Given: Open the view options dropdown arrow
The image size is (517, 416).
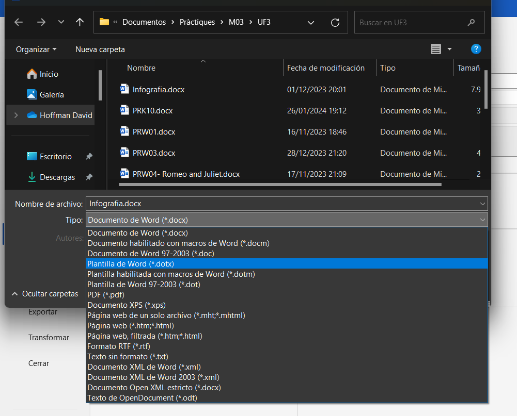Looking at the screenshot, I should [449, 49].
